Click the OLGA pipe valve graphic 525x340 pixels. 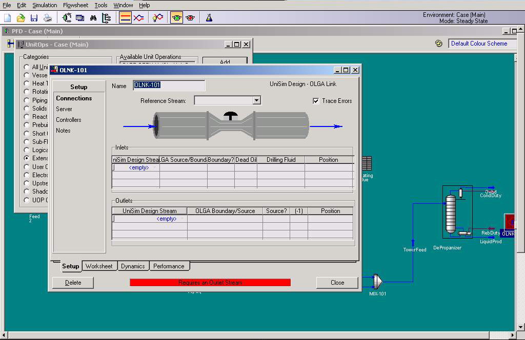point(231,125)
